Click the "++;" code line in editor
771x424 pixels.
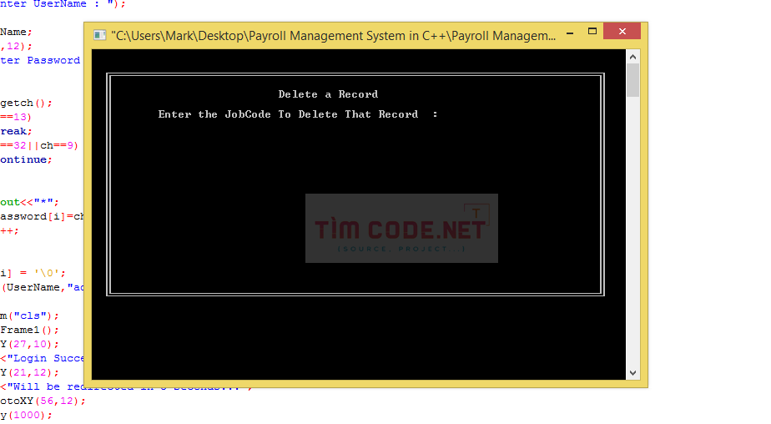click(9, 230)
